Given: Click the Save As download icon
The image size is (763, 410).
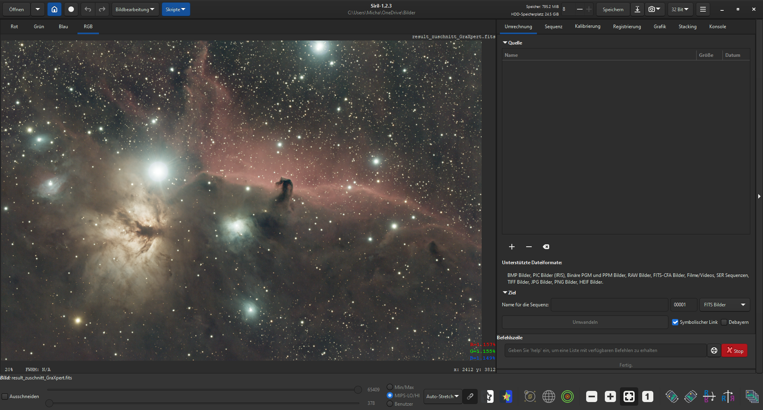Looking at the screenshot, I should point(637,9).
